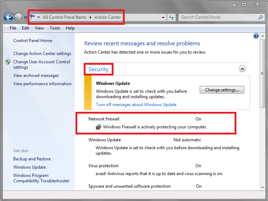
Task: Click the search magnifier icon
Action: [261, 17]
